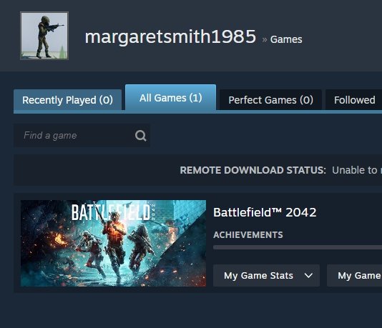Click the ACHIEVEMENTS label for Battlefield 2042
The image size is (382, 328).
click(248, 235)
